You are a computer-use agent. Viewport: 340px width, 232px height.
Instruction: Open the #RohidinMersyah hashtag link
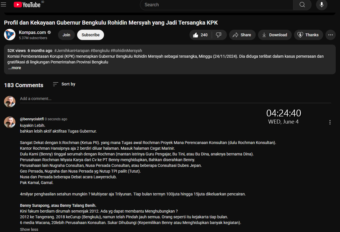tap(126, 51)
